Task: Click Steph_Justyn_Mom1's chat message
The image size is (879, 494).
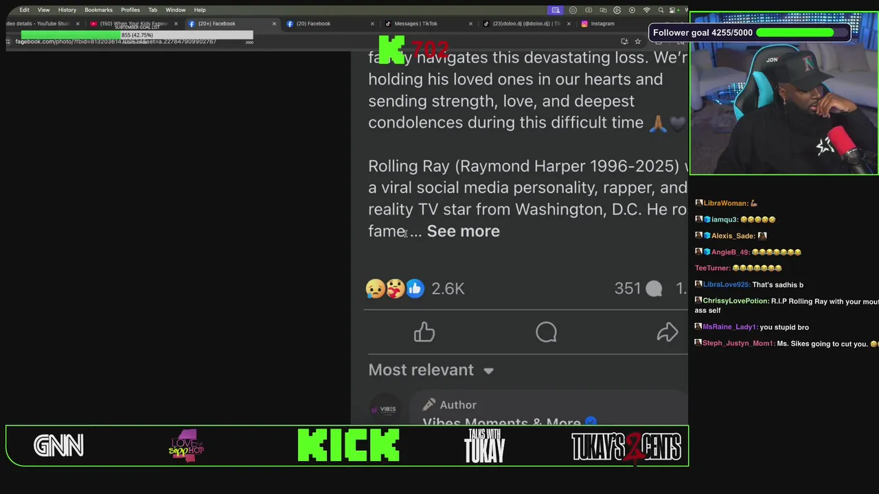Action: click(x=786, y=344)
